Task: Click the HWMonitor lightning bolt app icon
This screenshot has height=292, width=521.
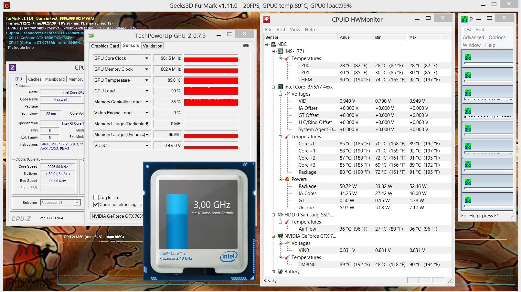Action: pyautogui.click(x=267, y=19)
